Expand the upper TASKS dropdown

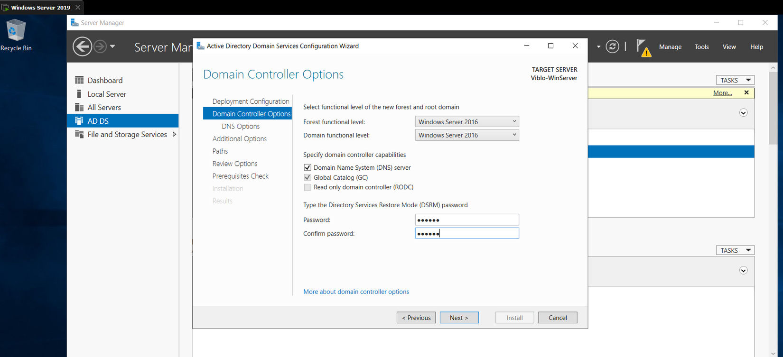click(x=735, y=80)
